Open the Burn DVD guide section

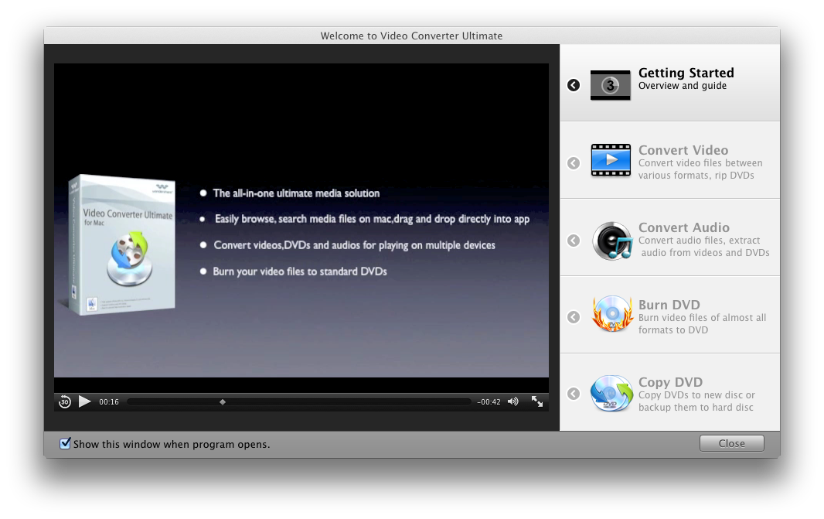[573, 317]
